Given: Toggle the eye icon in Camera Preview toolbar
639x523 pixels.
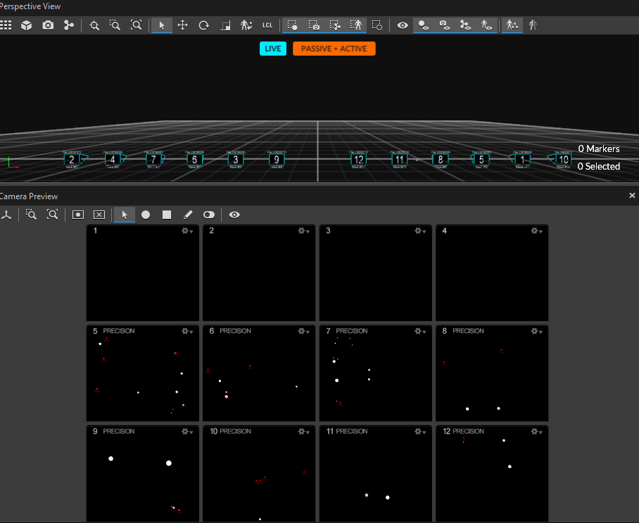Looking at the screenshot, I should (234, 215).
